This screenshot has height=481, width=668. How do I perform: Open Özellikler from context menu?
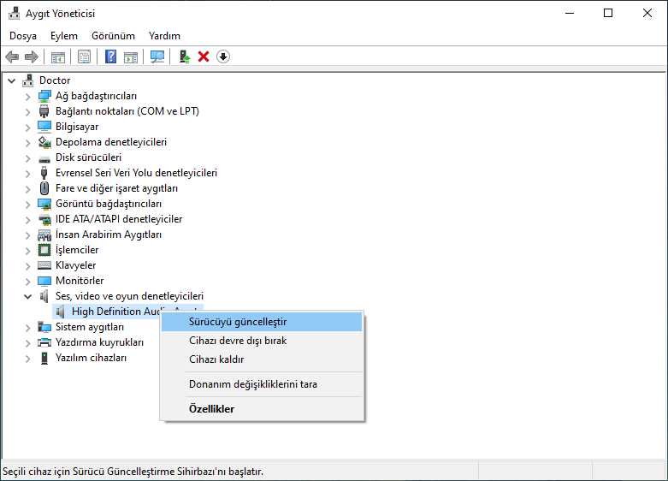[x=262, y=409]
